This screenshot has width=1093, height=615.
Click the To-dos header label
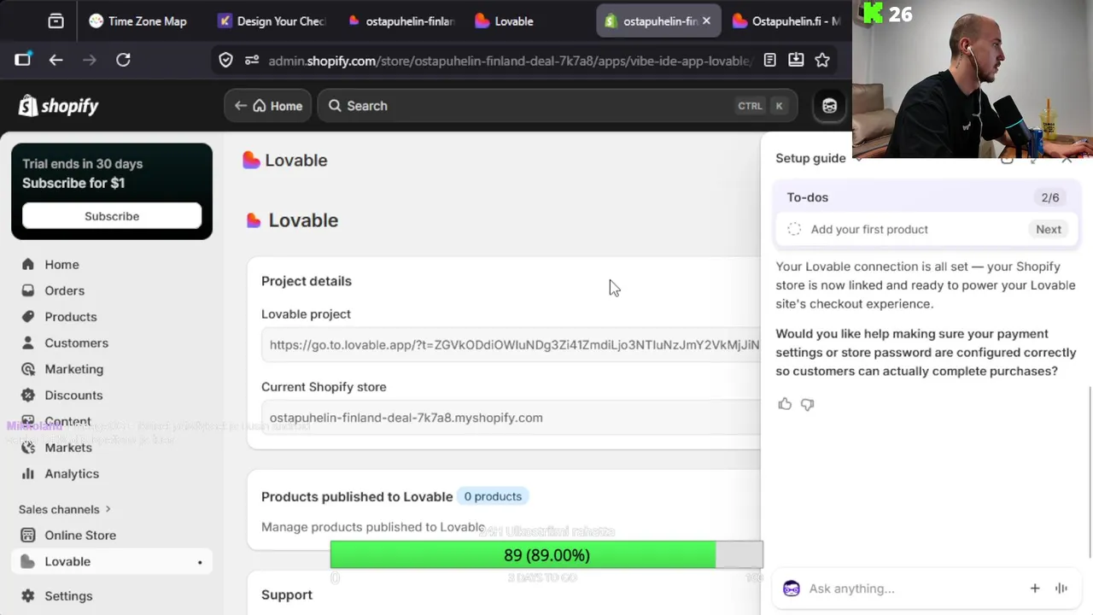[808, 197]
